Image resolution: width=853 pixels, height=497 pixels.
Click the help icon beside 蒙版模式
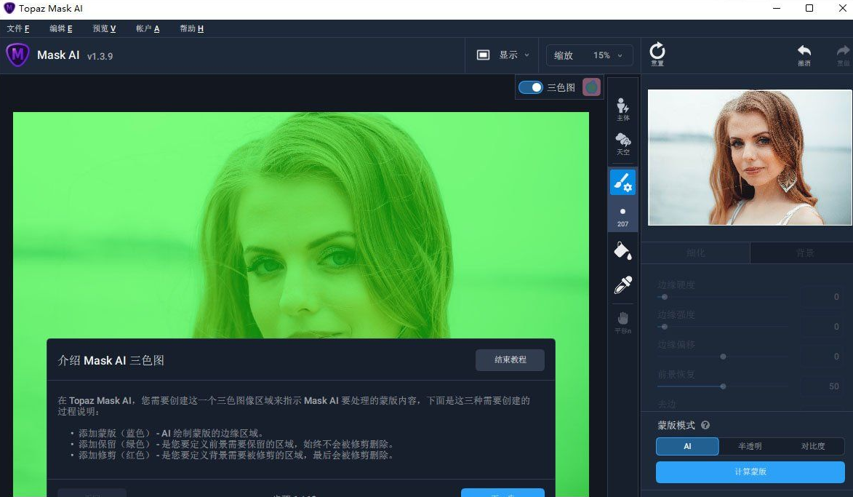pos(705,425)
